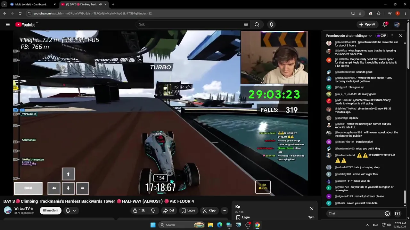Image resolution: width=410 pixels, height=230 pixels.
Task: Open more actions three-dot menu under video
Action: pos(224,211)
